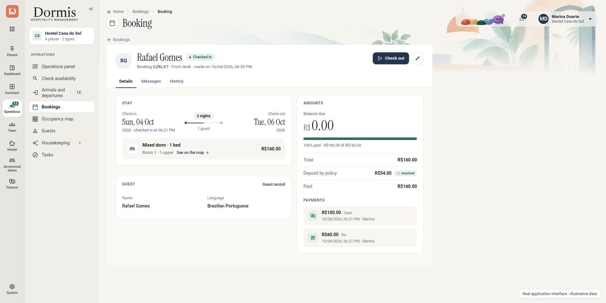Open Check availability
Image resolution: width=606 pixels, height=303 pixels.
(x=62, y=79)
